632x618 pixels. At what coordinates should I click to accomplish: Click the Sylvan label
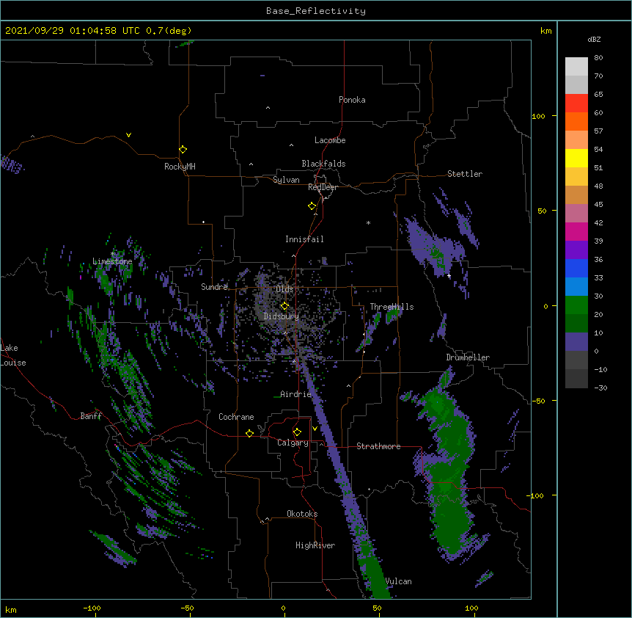click(286, 180)
